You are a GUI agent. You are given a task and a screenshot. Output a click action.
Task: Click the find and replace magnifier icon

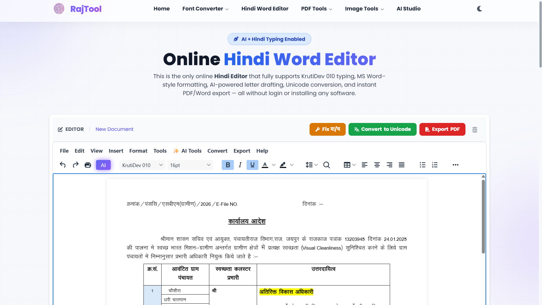[326, 165]
